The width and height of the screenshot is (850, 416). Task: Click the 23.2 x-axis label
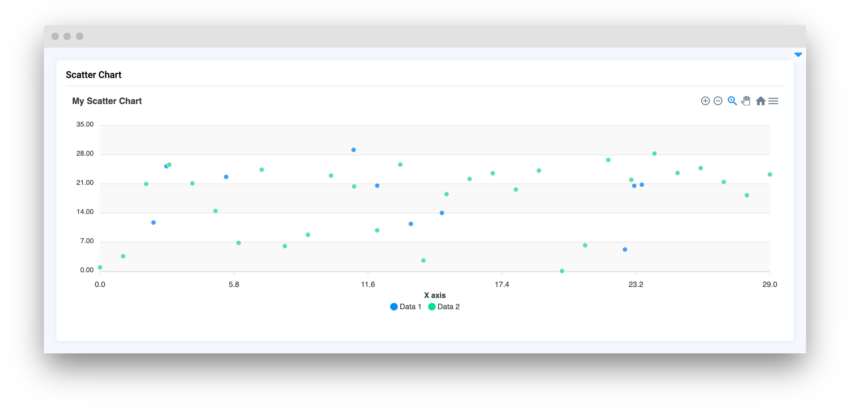coord(636,284)
